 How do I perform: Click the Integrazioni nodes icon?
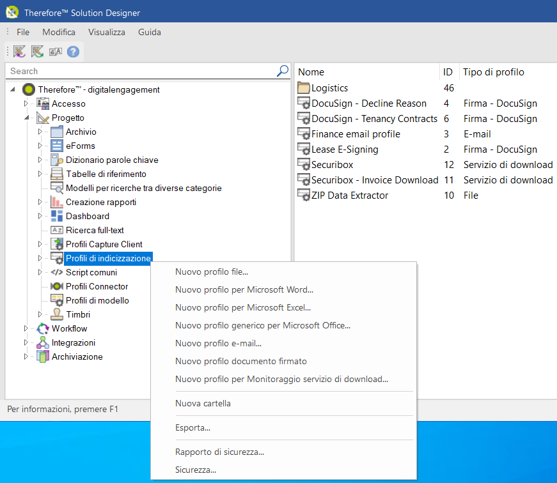(43, 342)
